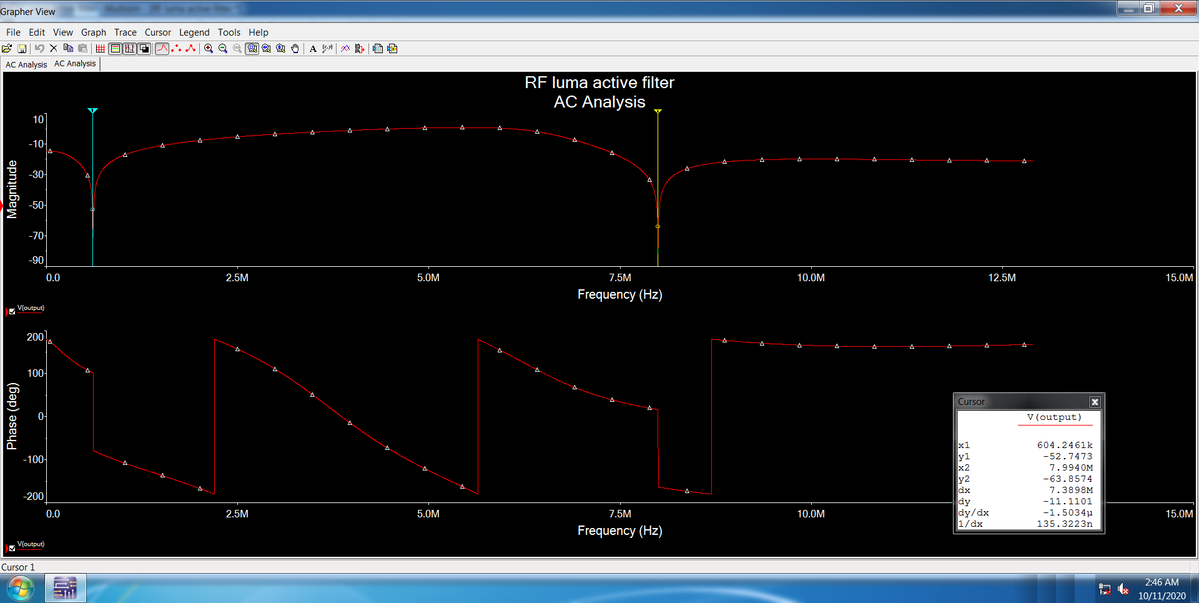Open the Graph menu
The height and width of the screenshot is (603, 1199).
tap(93, 32)
